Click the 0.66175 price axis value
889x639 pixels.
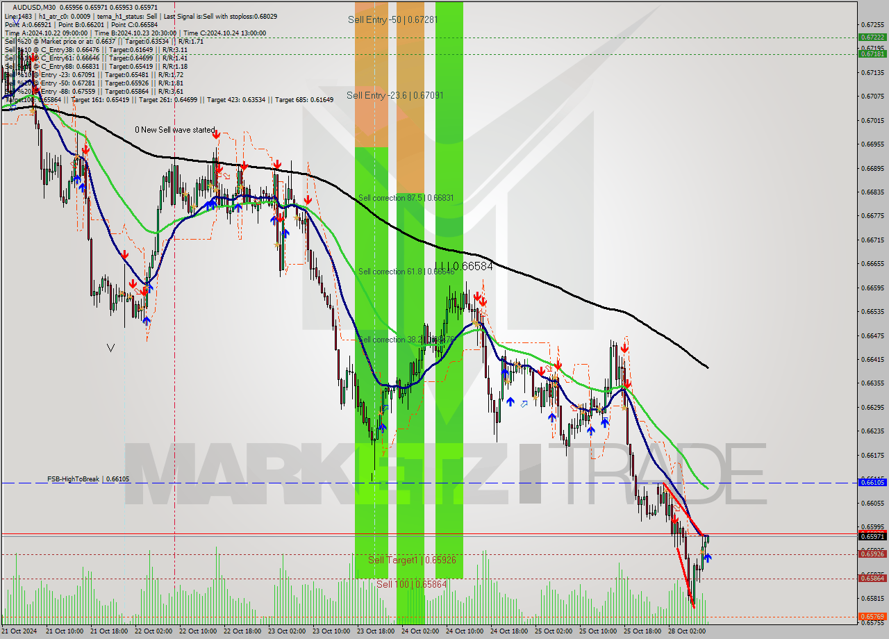[x=872, y=455]
